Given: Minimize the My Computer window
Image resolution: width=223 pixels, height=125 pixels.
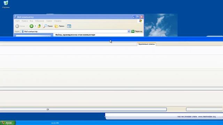Looking at the screenshot, I should tap(134, 17).
